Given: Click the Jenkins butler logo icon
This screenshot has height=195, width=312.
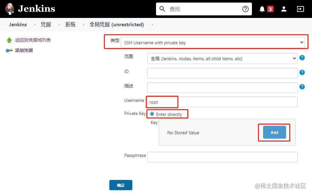Looking at the screenshot, I should (10, 9).
